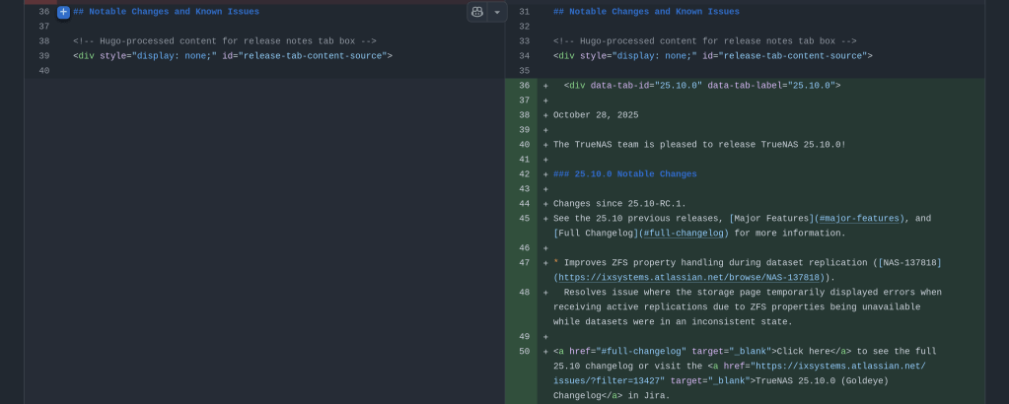
Task: Open the Copilot icon button
Action: coord(477,12)
